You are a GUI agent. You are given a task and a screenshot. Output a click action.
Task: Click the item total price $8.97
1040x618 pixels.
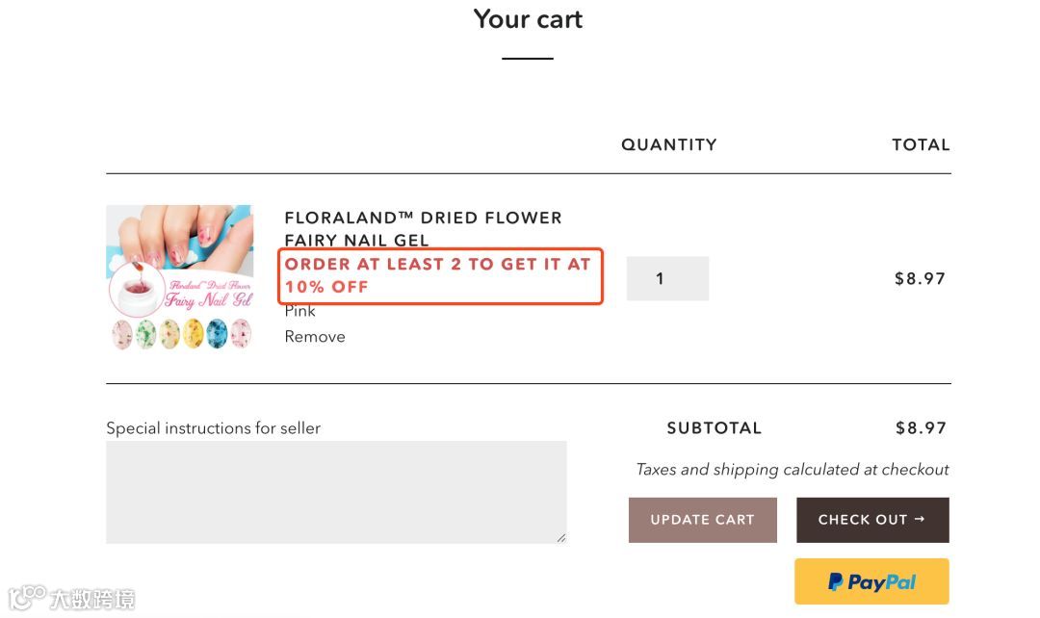point(920,279)
